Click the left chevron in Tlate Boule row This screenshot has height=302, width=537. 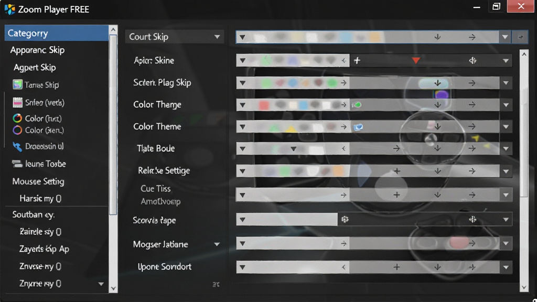click(343, 148)
